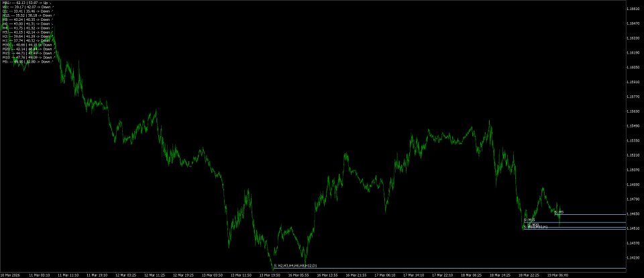Click the 1.14510 price axis label

[x=633, y=229]
